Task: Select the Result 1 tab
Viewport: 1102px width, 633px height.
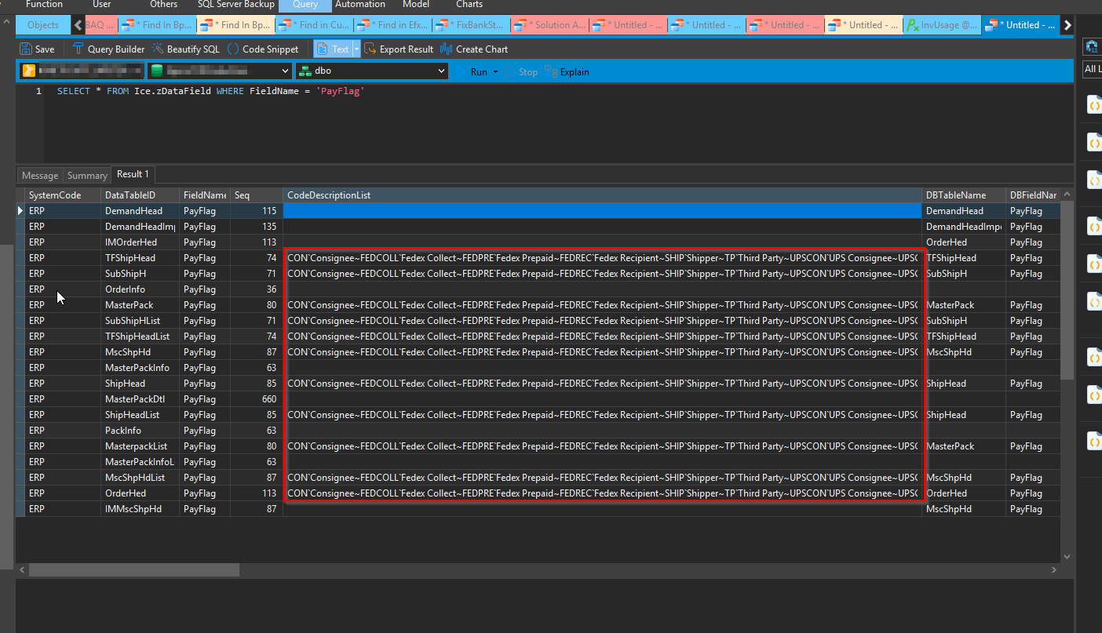Action: point(133,174)
